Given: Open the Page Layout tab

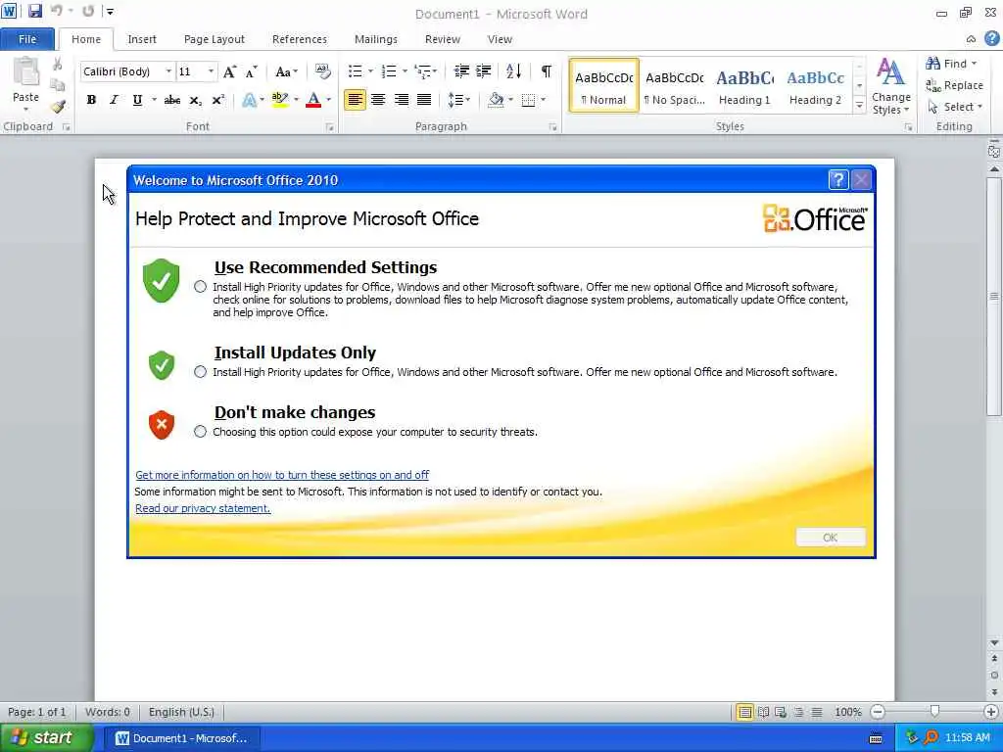Looking at the screenshot, I should 215,39.
